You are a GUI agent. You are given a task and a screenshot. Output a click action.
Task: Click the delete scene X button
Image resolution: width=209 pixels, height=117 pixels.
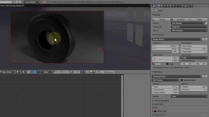[20, 2]
